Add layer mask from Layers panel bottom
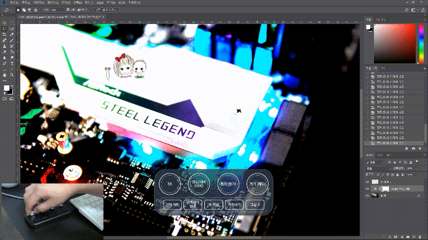The image size is (428, 240). tap(396, 237)
